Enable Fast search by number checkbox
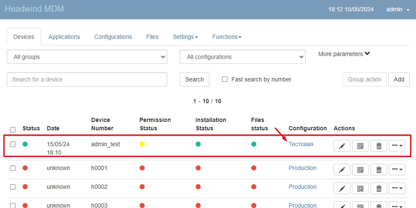Viewport: 416px width, 208px height. (x=225, y=79)
